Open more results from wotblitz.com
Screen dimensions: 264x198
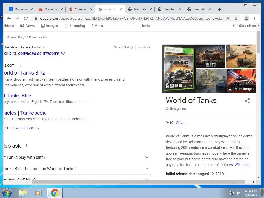21,128
